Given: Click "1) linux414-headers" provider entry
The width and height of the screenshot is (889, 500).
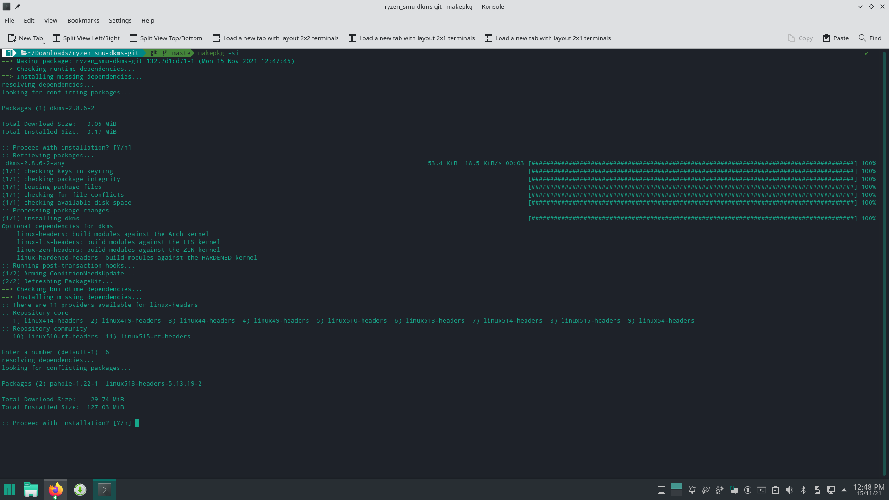Looking at the screenshot, I should (x=48, y=321).
